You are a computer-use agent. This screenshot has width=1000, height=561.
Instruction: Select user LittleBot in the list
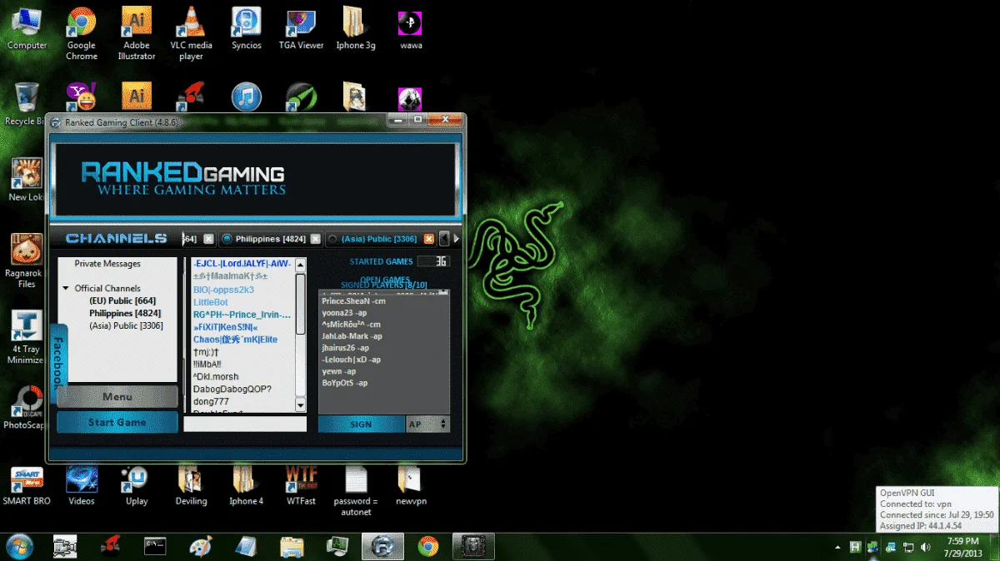[x=211, y=302]
